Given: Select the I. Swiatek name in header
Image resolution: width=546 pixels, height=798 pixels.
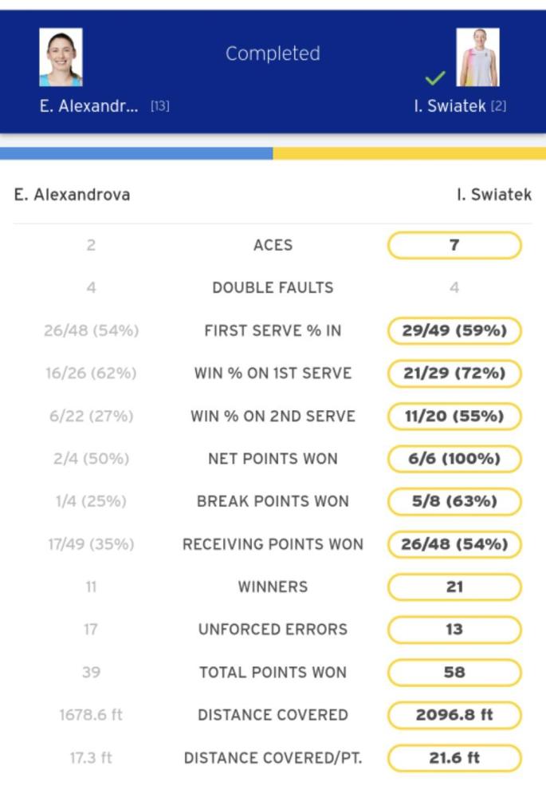Looking at the screenshot, I should (450, 106).
